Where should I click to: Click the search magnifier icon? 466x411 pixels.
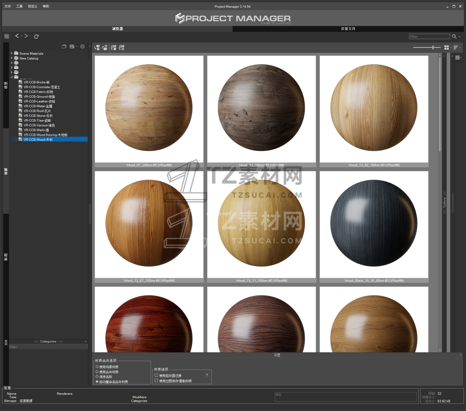454,36
